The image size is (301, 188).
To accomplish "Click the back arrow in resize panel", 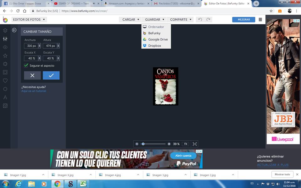I will click(14, 30).
